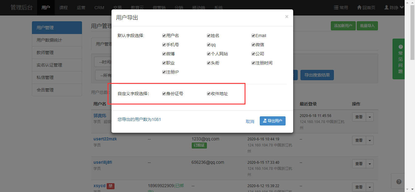Image resolution: width=415 pixels, height=192 pixels.
Task: Toggle the Email field checkbox
Action: point(253,36)
